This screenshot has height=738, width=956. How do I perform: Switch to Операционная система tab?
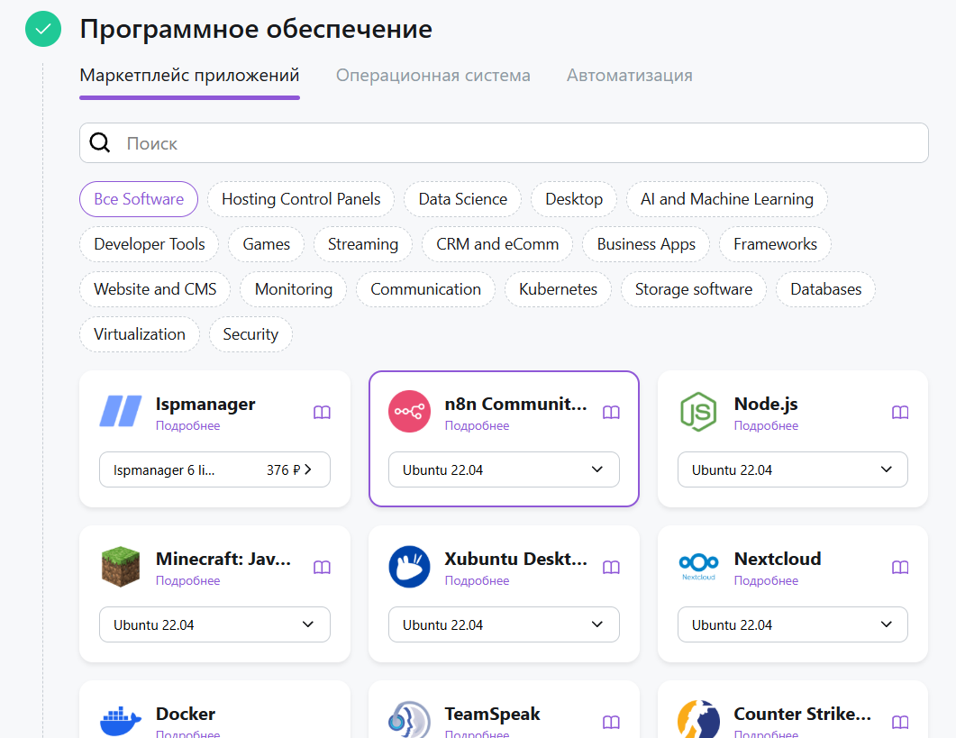[432, 76]
